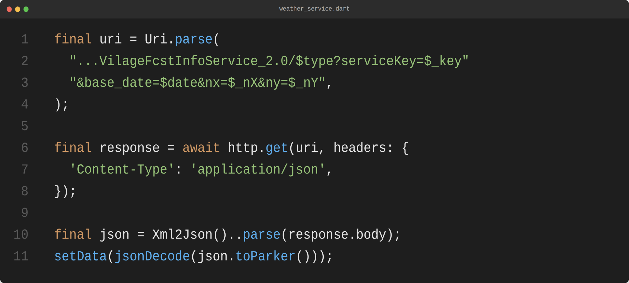Image resolution: width=629 pixels, height=283 pixels.
Task: Click the red close window button
Action: tap(9, 9)
